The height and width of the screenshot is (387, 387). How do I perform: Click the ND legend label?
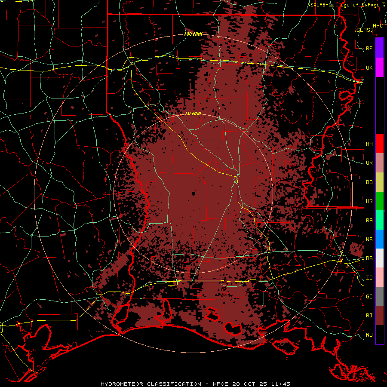[x=369, y=335]
